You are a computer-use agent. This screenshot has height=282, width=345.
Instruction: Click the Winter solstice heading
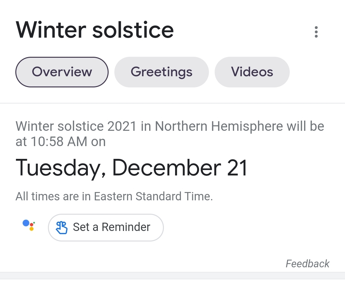pyautogui.click(x=95, y=30)
